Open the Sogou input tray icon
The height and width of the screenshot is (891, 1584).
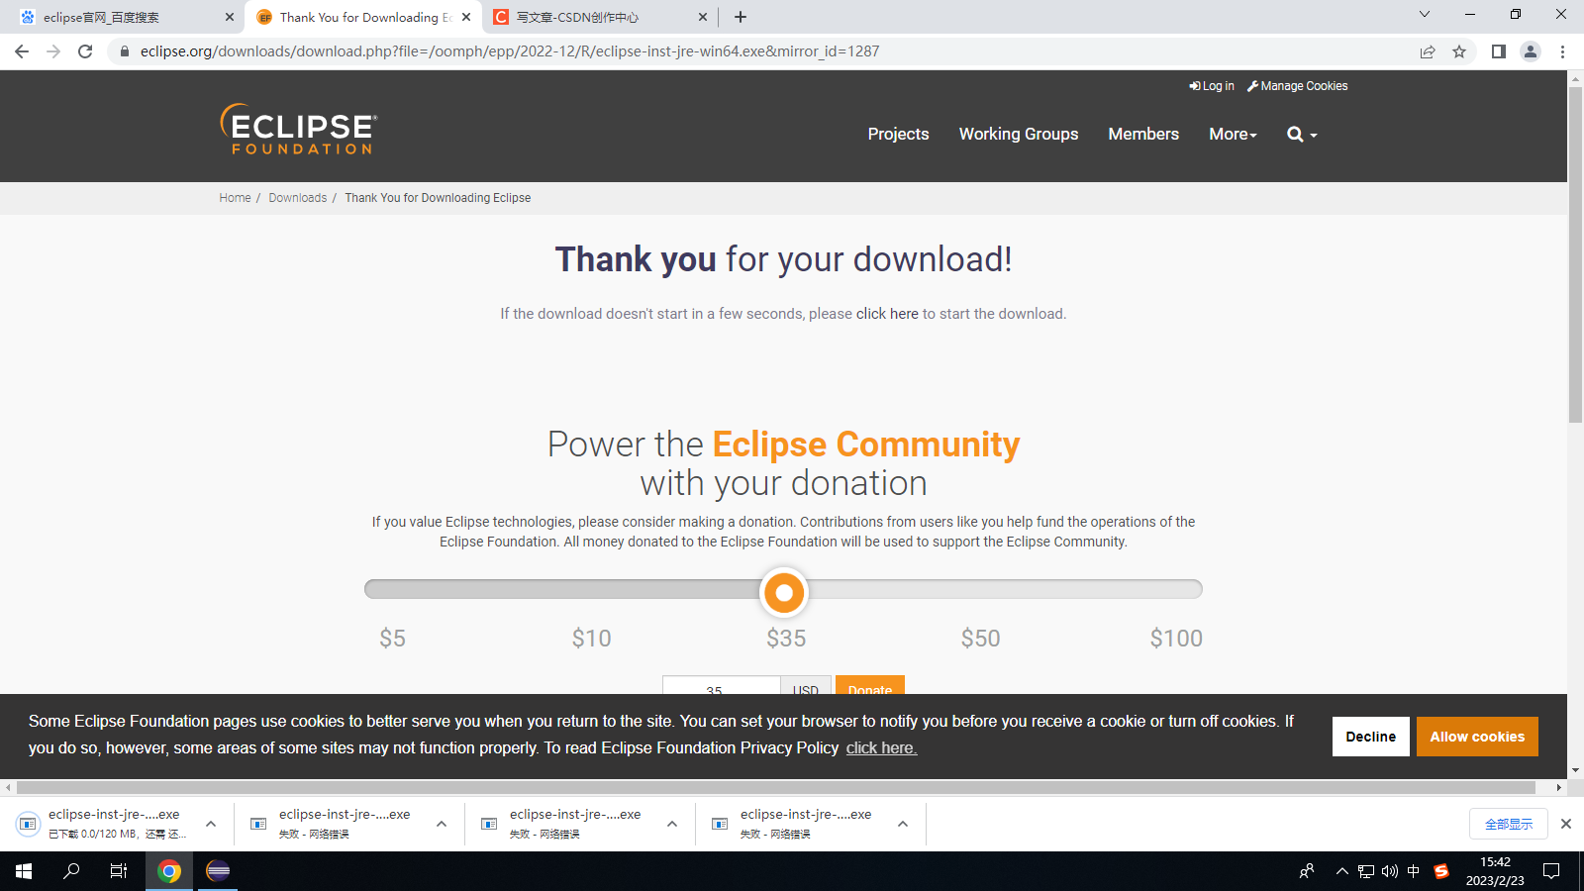pyautogui.click(x=1440, y=871)
